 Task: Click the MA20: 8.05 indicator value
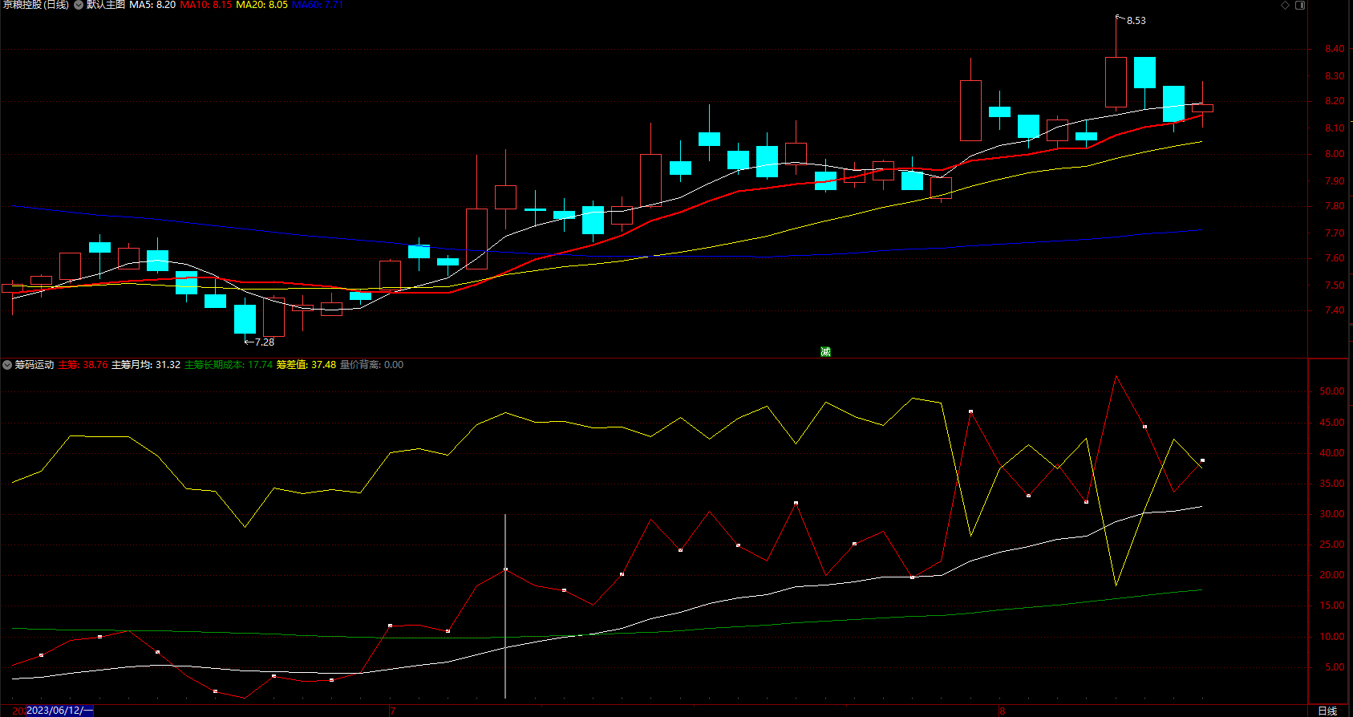(x=261, y=5)
